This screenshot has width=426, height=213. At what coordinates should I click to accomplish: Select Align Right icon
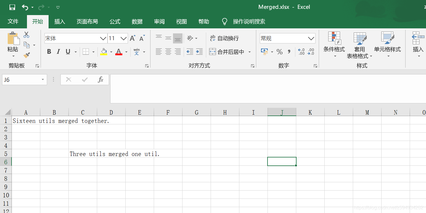point(178,52)
